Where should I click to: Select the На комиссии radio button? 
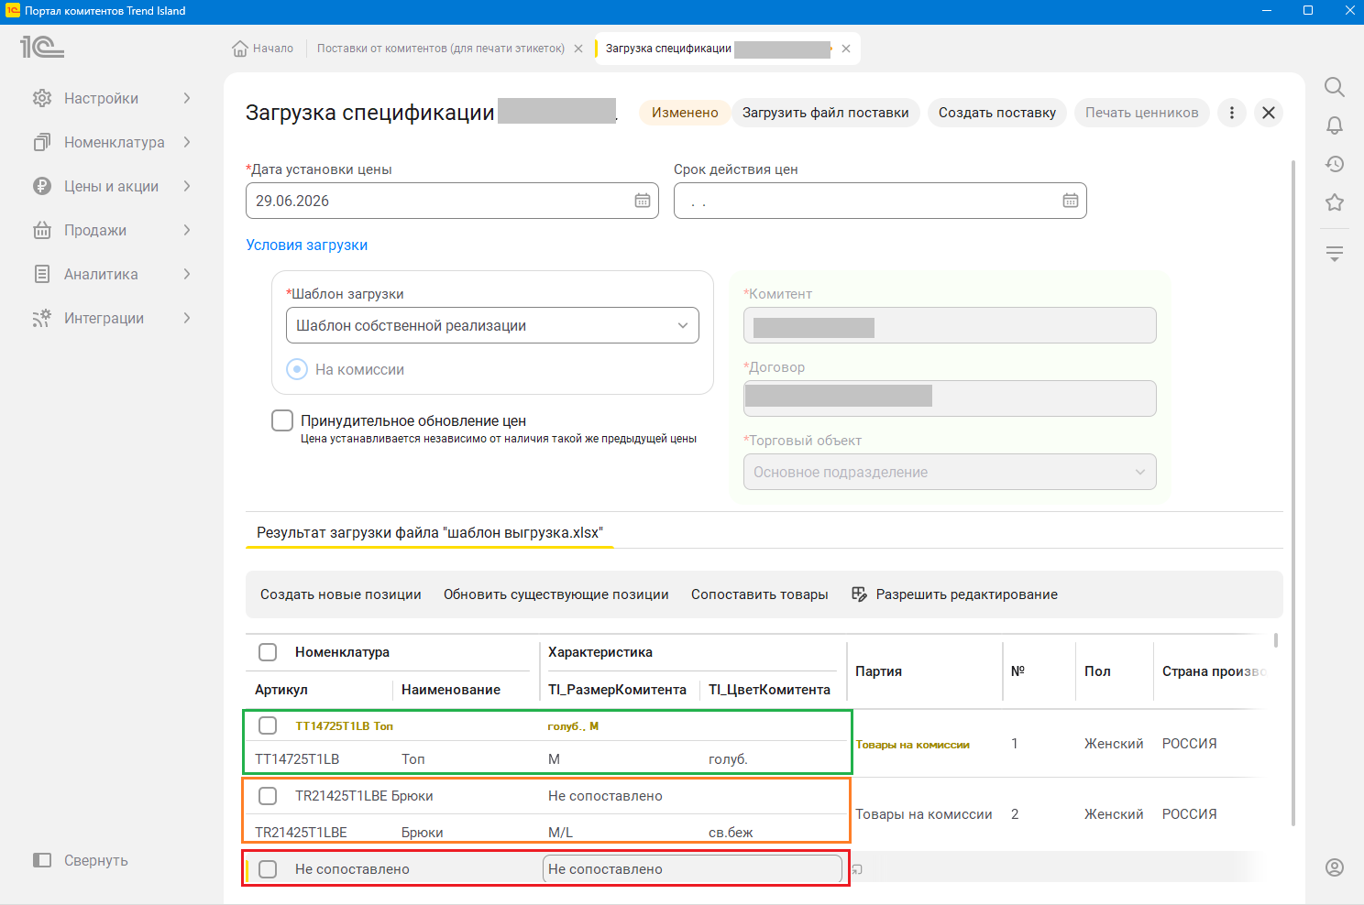[x=297, y=369]
